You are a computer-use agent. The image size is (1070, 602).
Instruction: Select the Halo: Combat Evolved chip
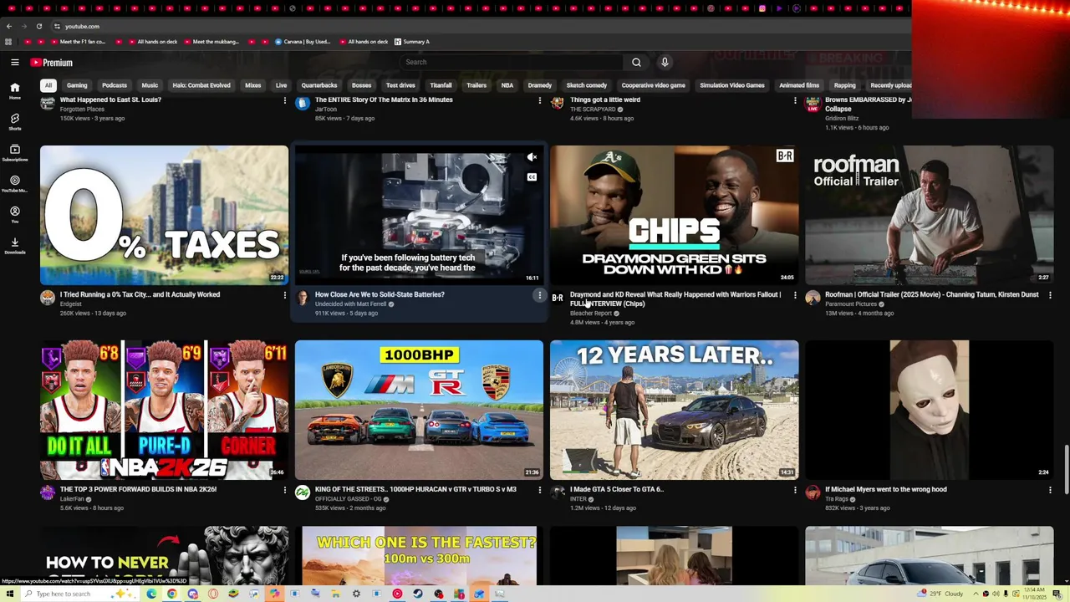point(201,85)
